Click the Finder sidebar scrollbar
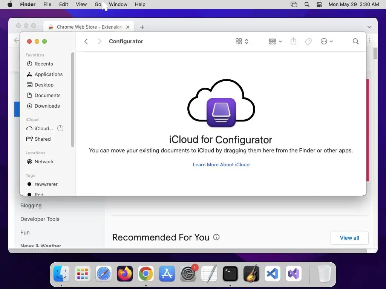386x289 pixels. pos(73,99)
